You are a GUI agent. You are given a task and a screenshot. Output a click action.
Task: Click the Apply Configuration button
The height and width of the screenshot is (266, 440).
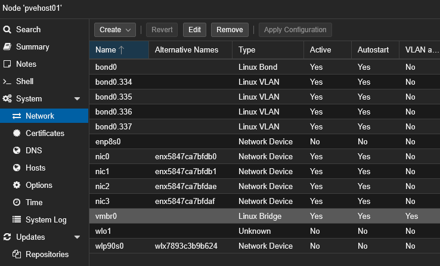[x=295, y=30]
